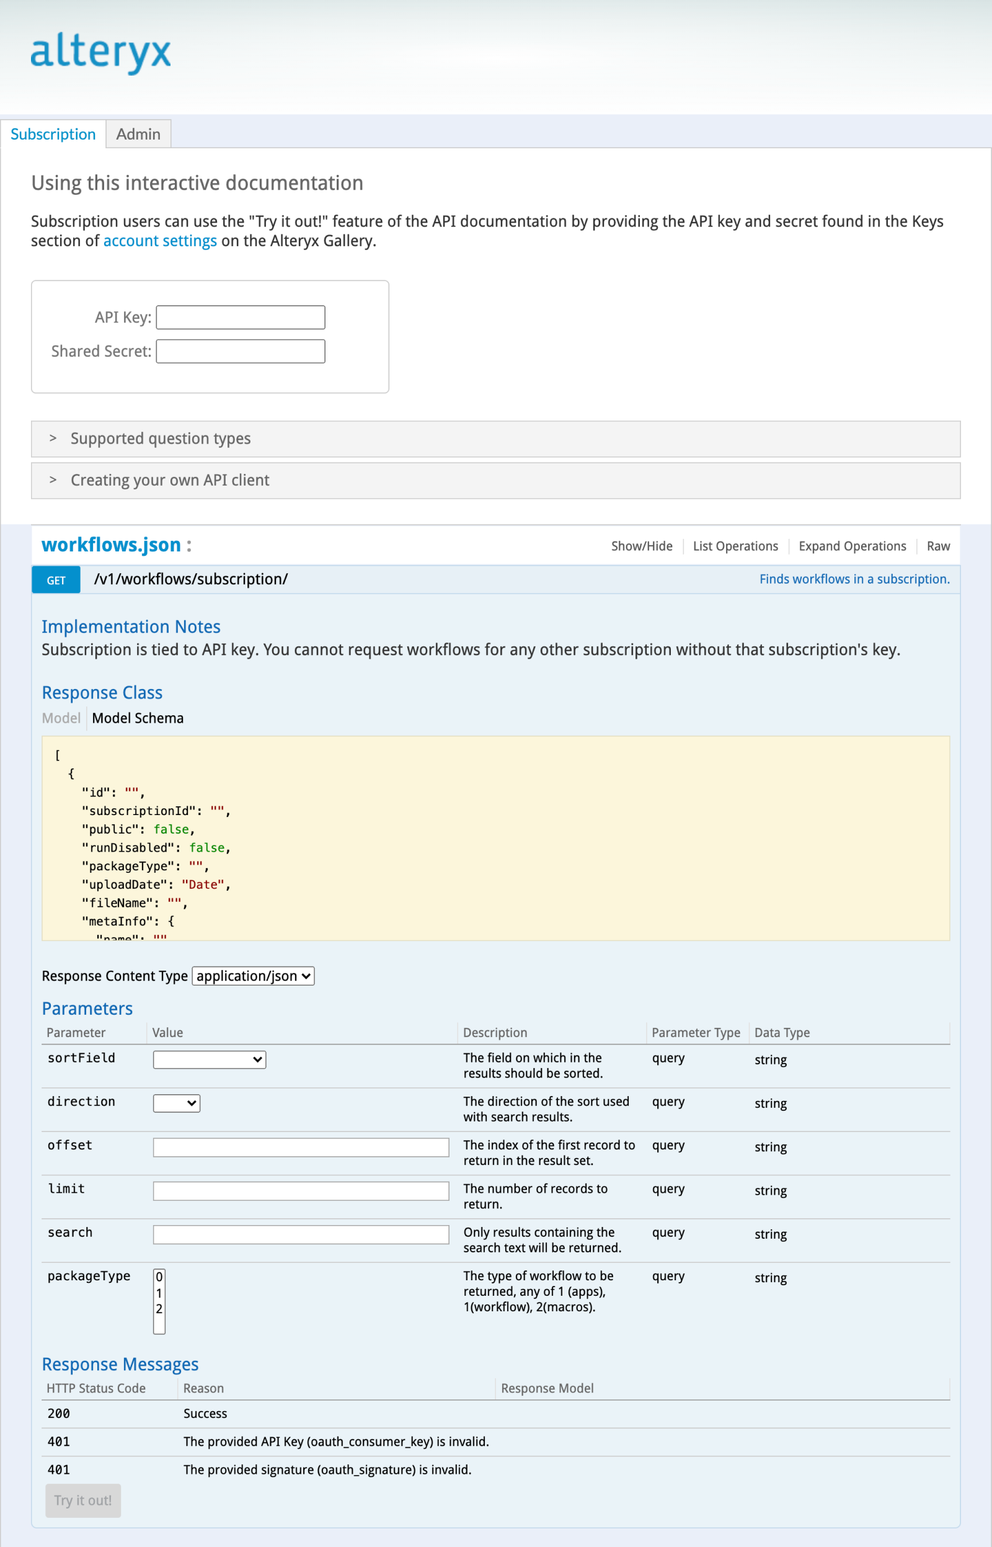Click the GET method badge
The image size is (992, 1547).
55,579
